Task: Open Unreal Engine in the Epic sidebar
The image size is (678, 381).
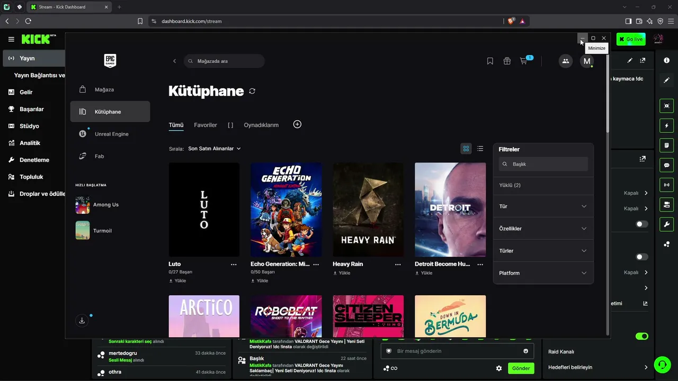Action: click(x=110, y=134)
